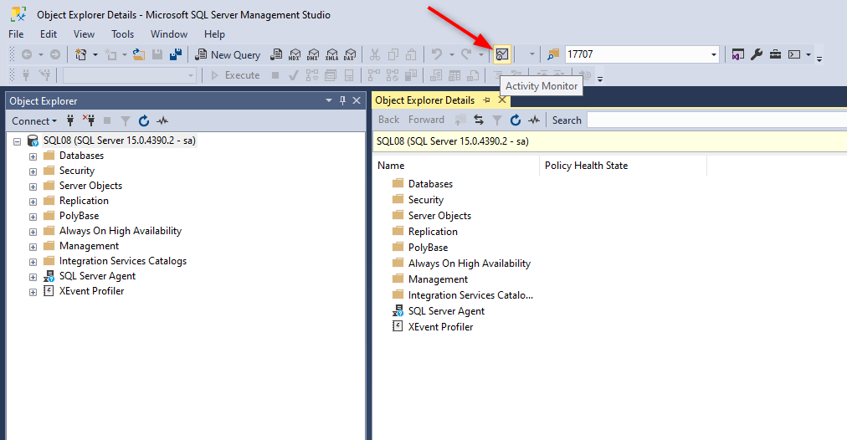Toggle pin on Object Explorer Details tab
This screenshot has width=847, height=440.
pyautogui.click(x=487, y=100)
